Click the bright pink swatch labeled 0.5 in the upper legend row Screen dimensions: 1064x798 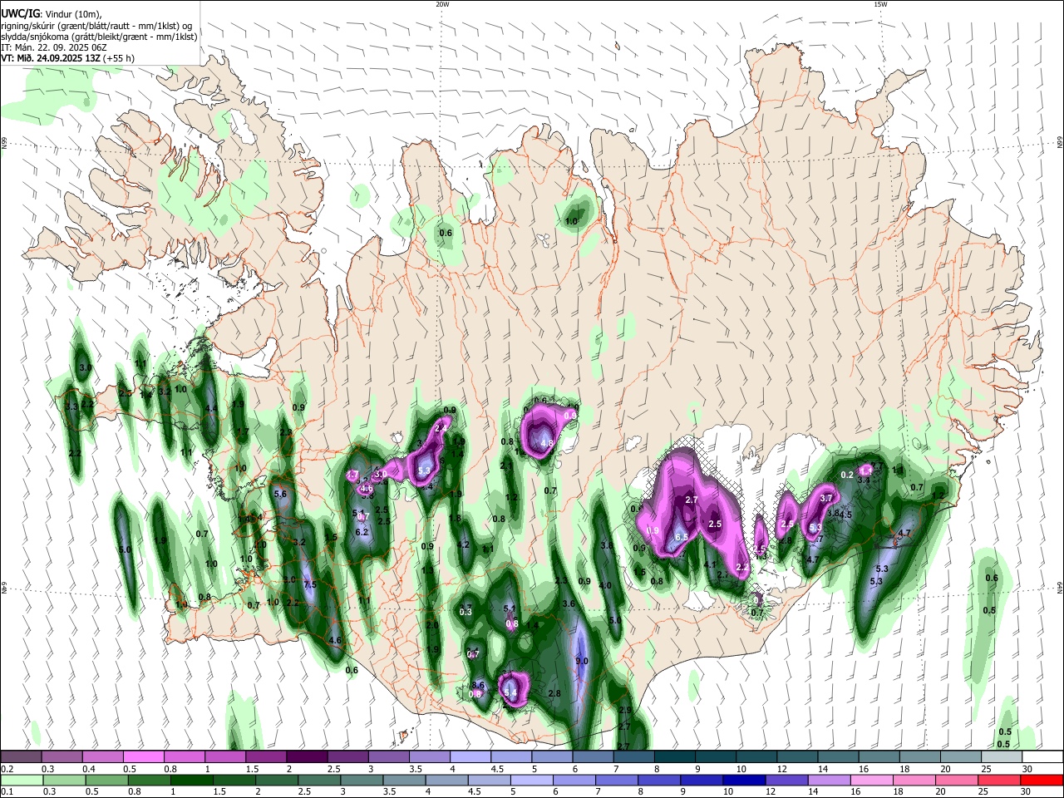(143, 757)
